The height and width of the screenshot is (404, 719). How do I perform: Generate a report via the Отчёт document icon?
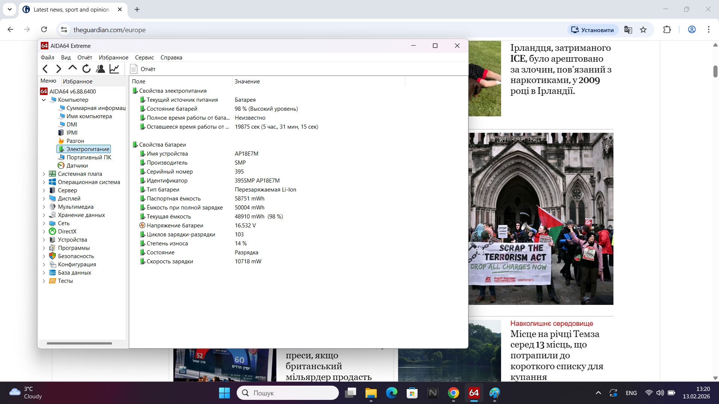tap(134, 69)
